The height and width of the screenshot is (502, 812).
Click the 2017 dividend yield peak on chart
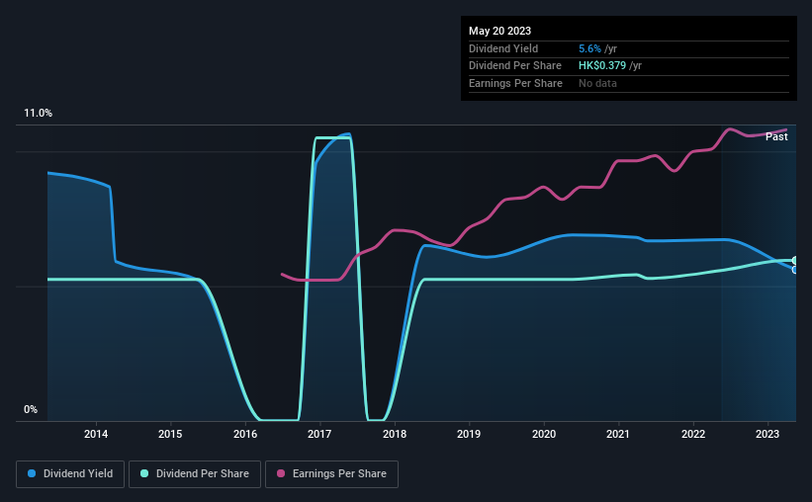[348, 134]
